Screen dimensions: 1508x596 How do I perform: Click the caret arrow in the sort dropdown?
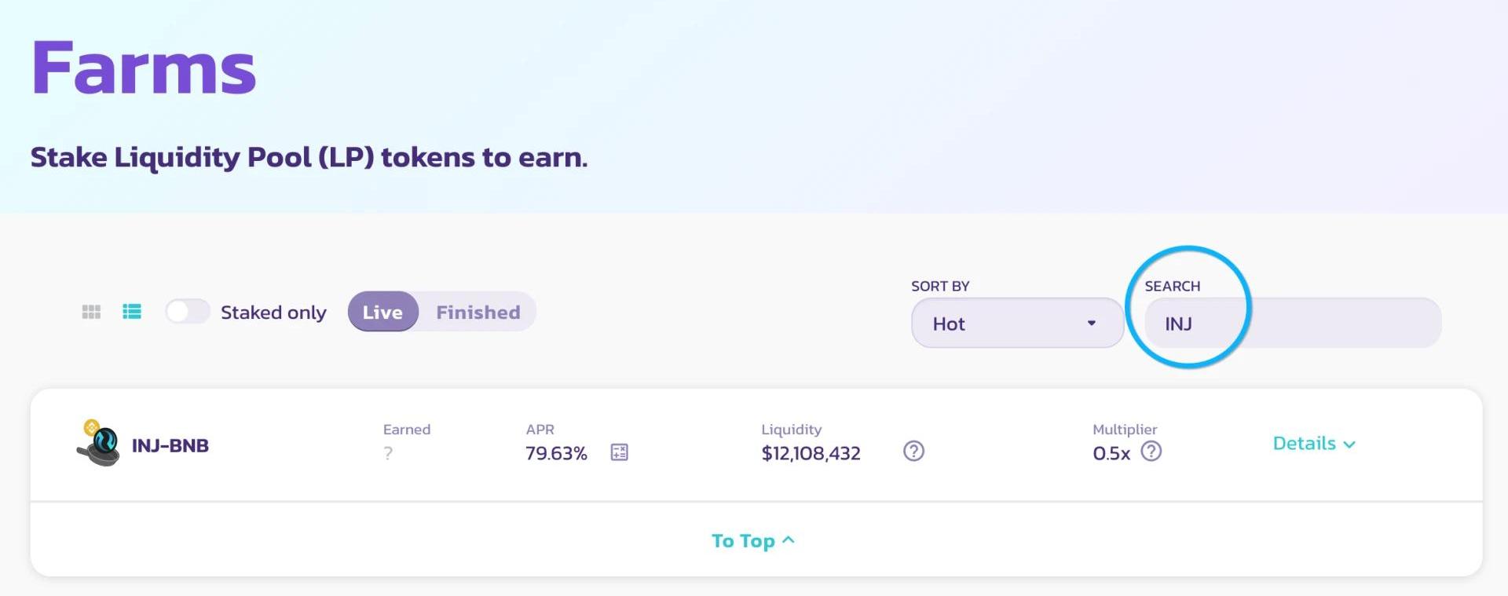click(x=1091, y=323)
